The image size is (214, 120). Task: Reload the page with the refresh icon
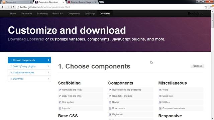[x=13, y=7]
